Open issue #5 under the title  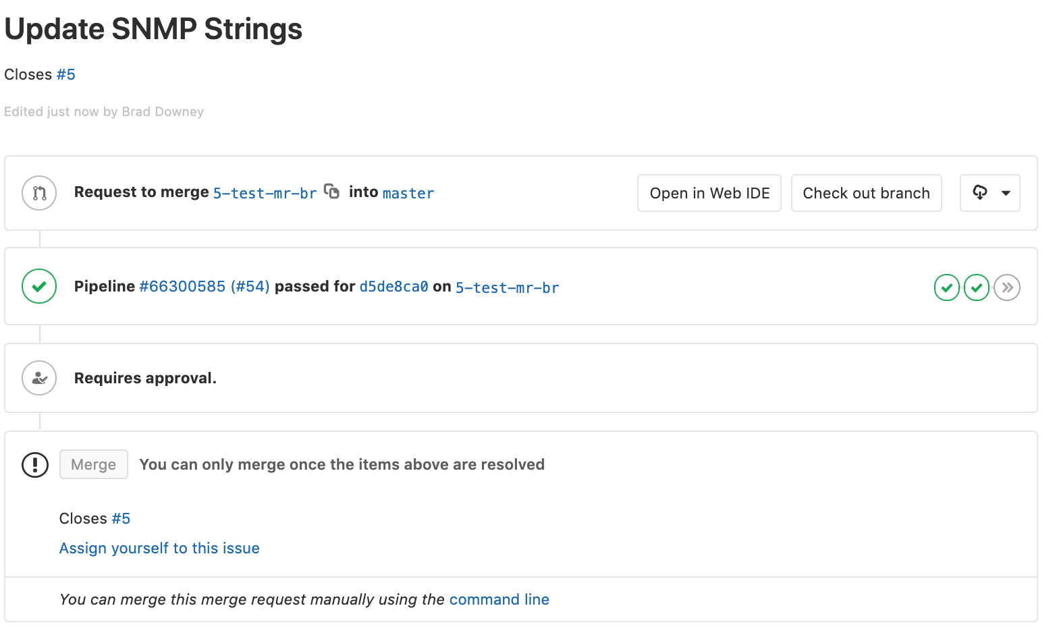point(66,74)
